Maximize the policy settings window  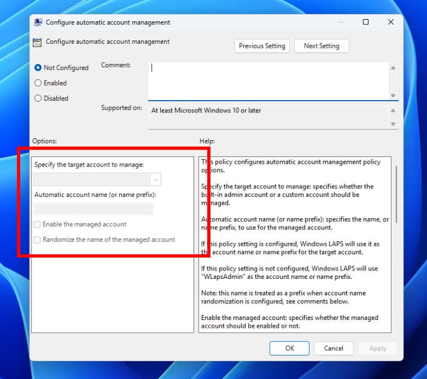click(x=366, y=22)
